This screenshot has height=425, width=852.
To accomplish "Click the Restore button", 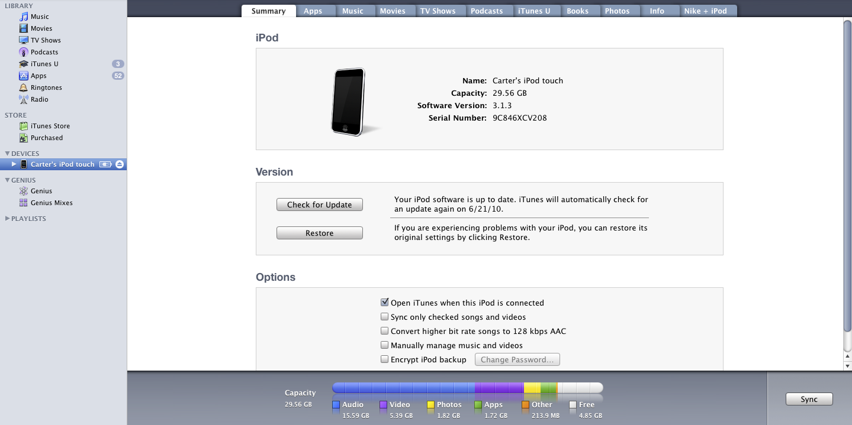I will 320,233.
